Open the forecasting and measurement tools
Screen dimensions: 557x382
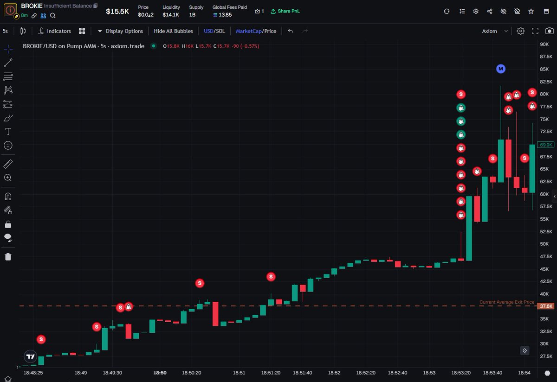pos(8,104)
